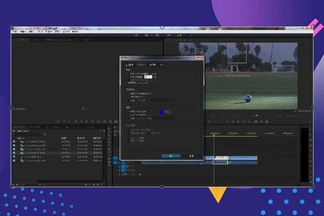Click Mark In in Source monitor

point(64,122)
